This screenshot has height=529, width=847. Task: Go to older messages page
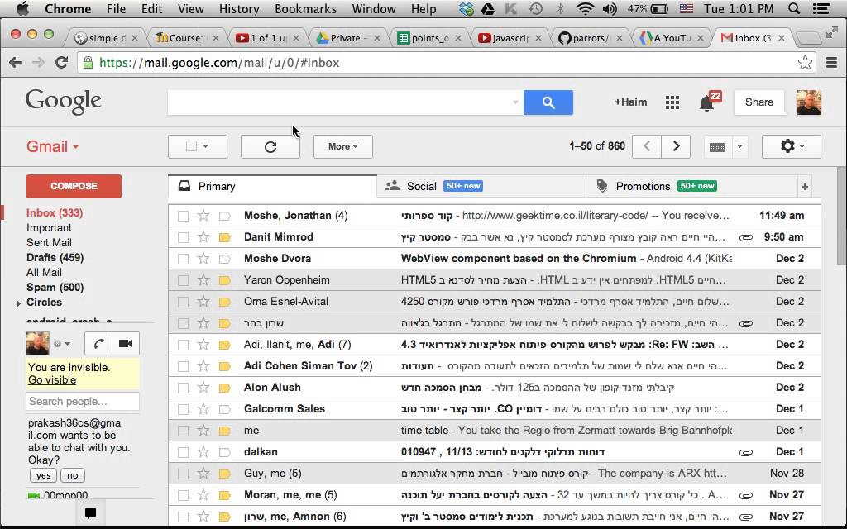click(676, 146)
